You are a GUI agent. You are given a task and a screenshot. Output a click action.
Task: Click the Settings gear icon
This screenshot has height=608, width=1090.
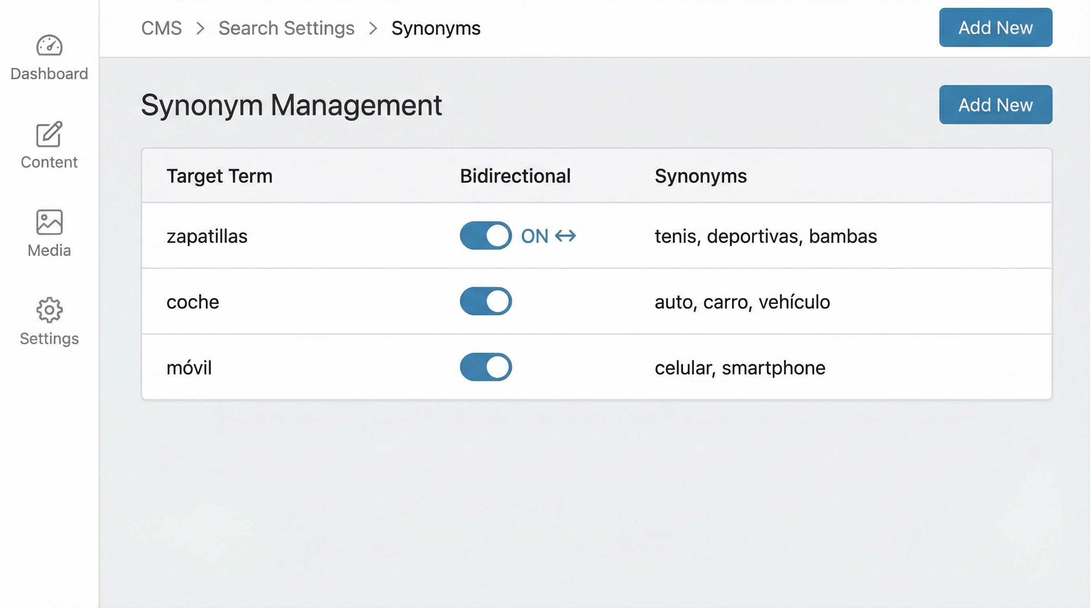(x=49, y=310)
